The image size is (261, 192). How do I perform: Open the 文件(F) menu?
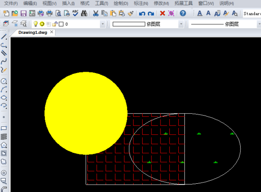coord(11,3)
